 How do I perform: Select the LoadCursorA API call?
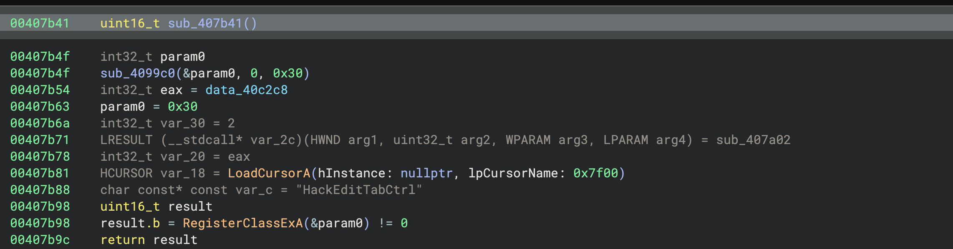(x=269, y=173)
